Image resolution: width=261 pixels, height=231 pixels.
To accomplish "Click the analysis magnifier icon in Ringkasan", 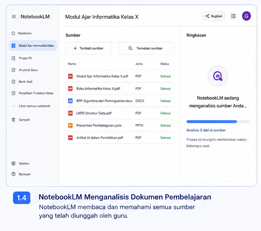I will pyautogui.click(x=218, y=76).
